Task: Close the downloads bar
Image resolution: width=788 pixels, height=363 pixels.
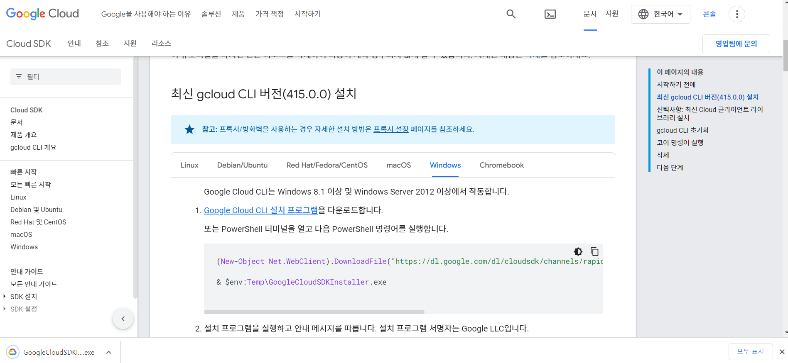Action: pos(782,352)
